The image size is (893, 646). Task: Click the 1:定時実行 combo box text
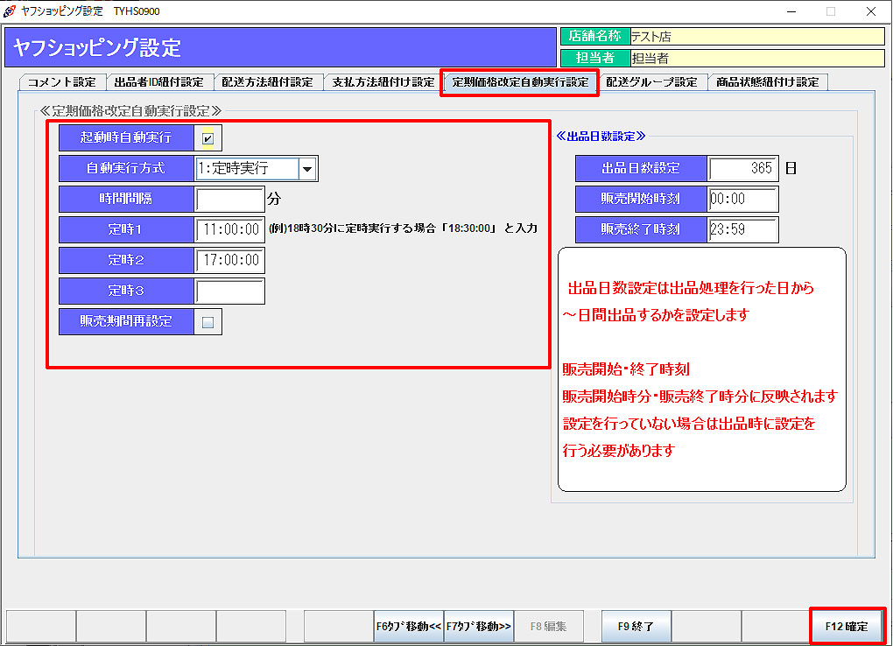click(247, 169)
